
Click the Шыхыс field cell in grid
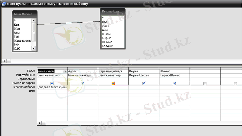click(x=174, y=71)
